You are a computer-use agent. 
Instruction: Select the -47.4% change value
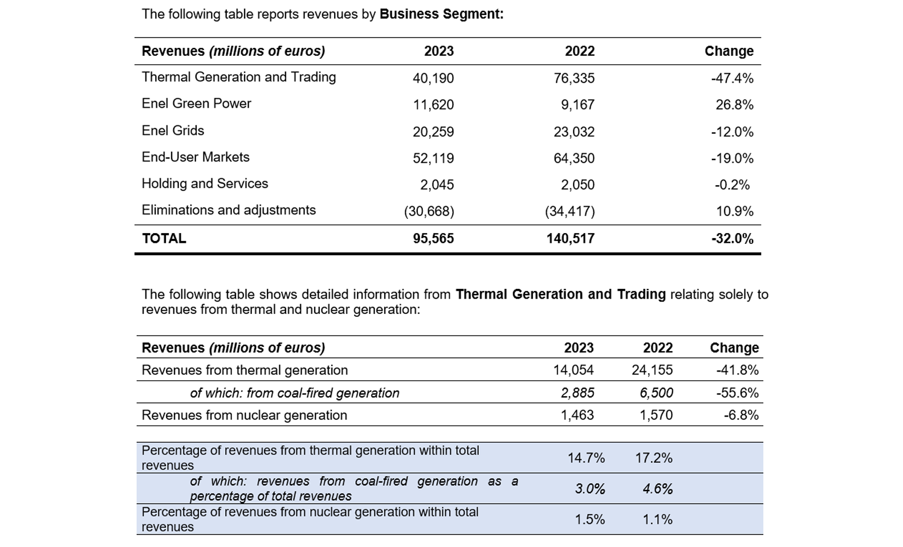(732, 78)
